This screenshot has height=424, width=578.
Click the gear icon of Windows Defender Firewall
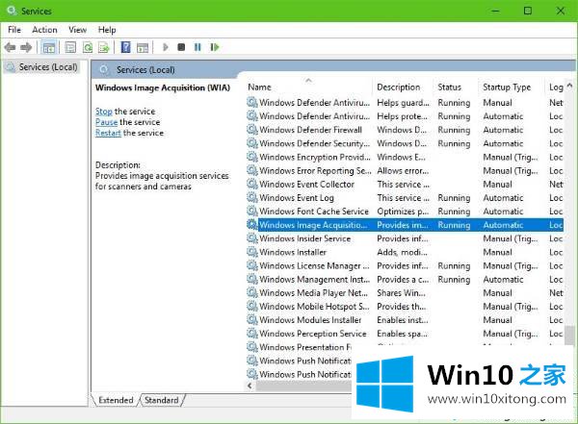point(252,130)
